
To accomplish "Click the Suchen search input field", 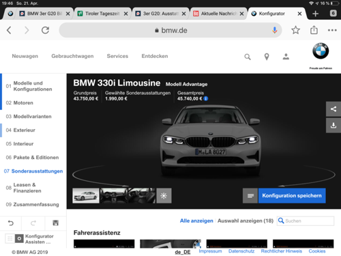I will point(306,221).
